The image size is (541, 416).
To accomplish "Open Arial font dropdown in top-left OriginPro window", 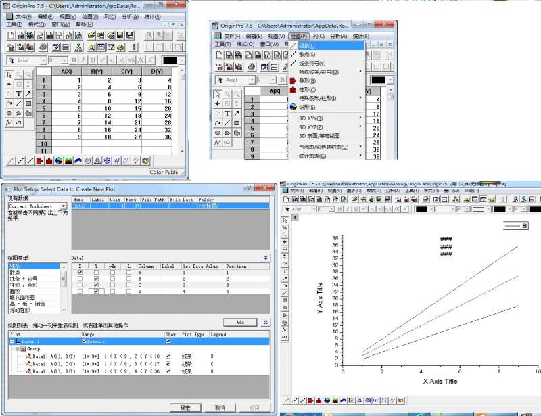I will (x=43, y=60).
